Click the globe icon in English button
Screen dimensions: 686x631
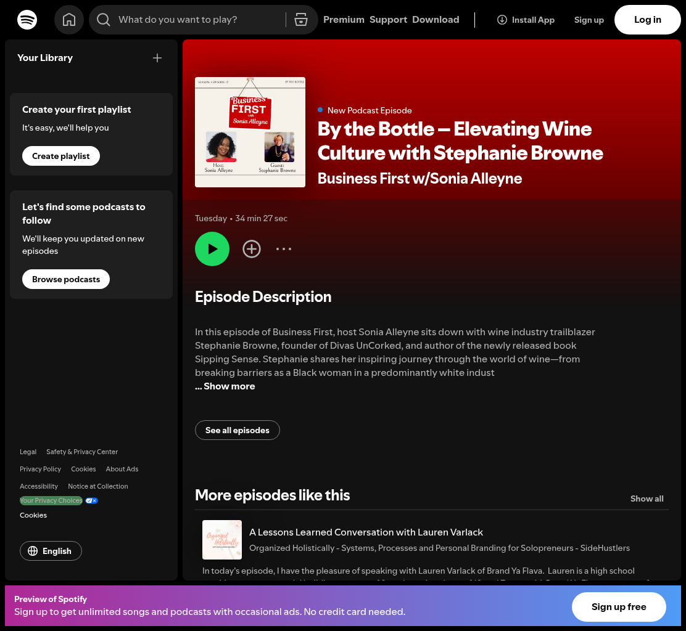coord(33,551)
